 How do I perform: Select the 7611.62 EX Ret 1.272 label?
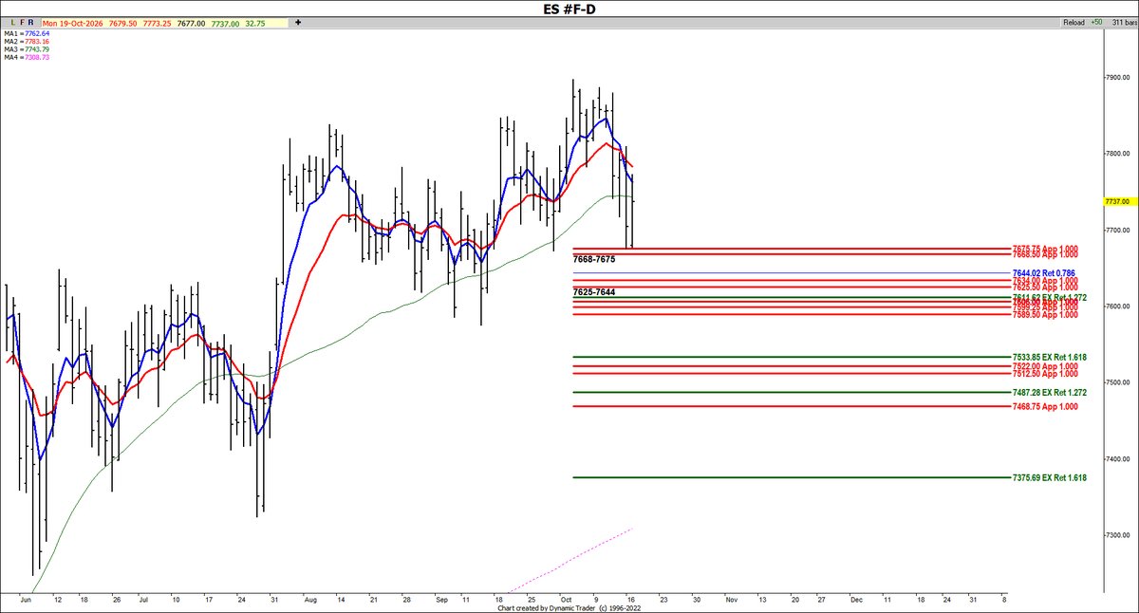pyautogui.click(x=1049, y=297)
